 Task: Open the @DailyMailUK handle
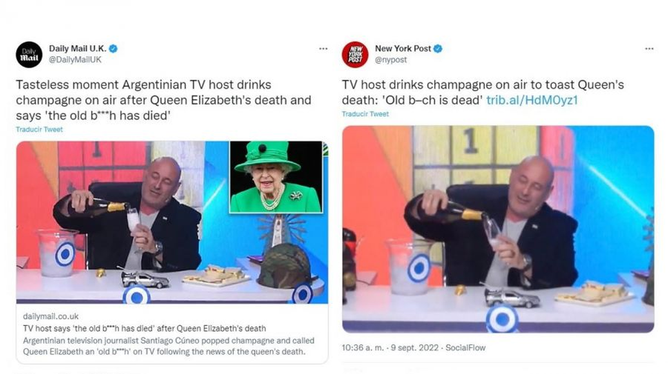(75, 60)
